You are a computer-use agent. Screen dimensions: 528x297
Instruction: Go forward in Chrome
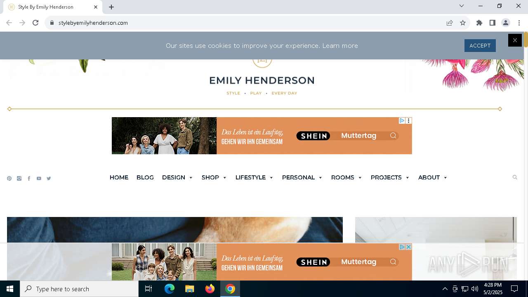pos(22,23)
